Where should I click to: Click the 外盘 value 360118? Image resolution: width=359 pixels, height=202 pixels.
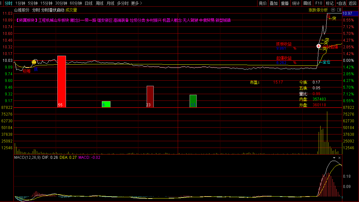pos(319,105)
